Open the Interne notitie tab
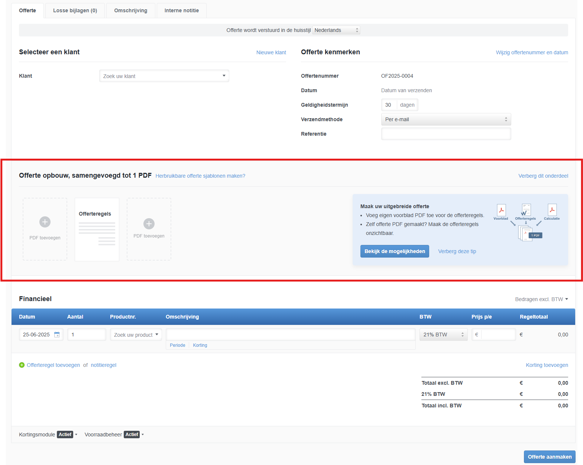Viewport: 583px width, 465px height. pyautogui.click(x=181, y=10)
